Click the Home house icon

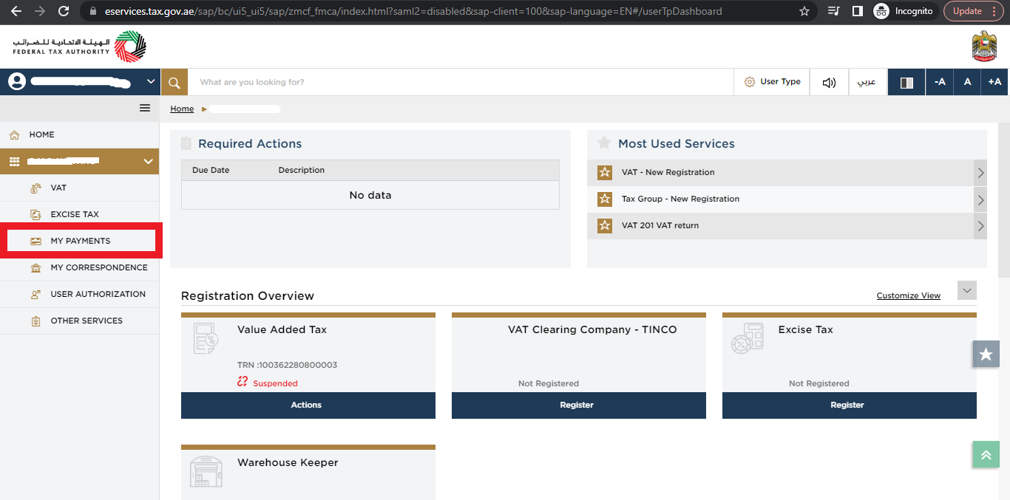14,134
